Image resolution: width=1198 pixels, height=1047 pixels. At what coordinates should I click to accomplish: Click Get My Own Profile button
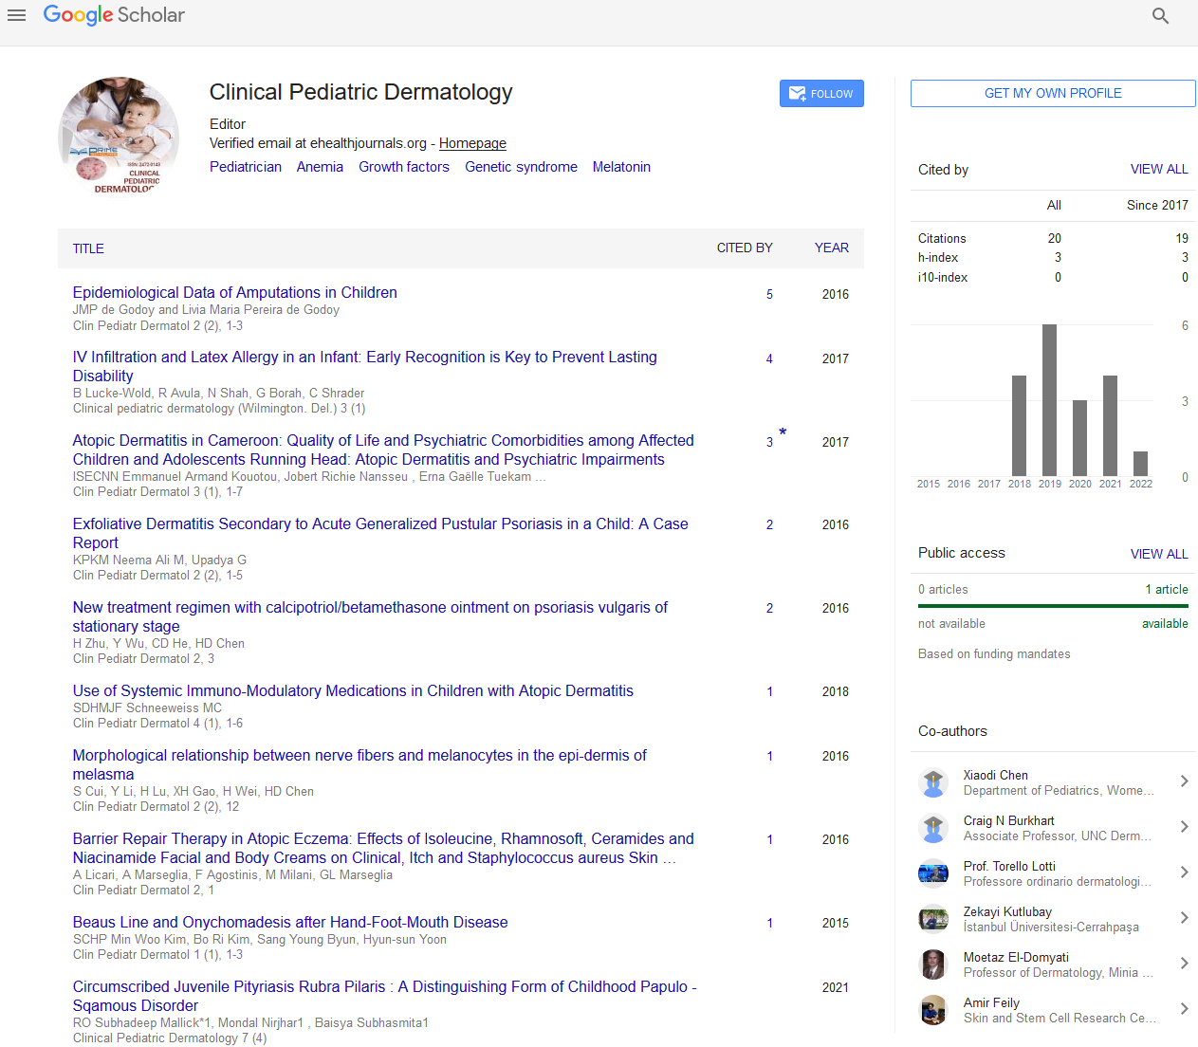(x=1053, y=93)
